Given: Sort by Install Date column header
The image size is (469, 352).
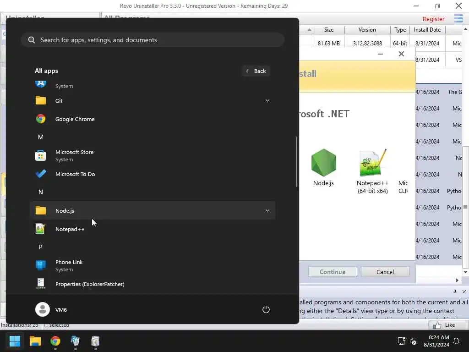Looking at the screenshot, I should click(x=427, y=30).
